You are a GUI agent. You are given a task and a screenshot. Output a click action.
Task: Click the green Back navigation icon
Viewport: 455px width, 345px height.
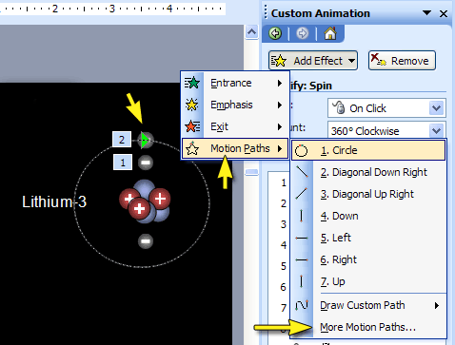point(275,33)
